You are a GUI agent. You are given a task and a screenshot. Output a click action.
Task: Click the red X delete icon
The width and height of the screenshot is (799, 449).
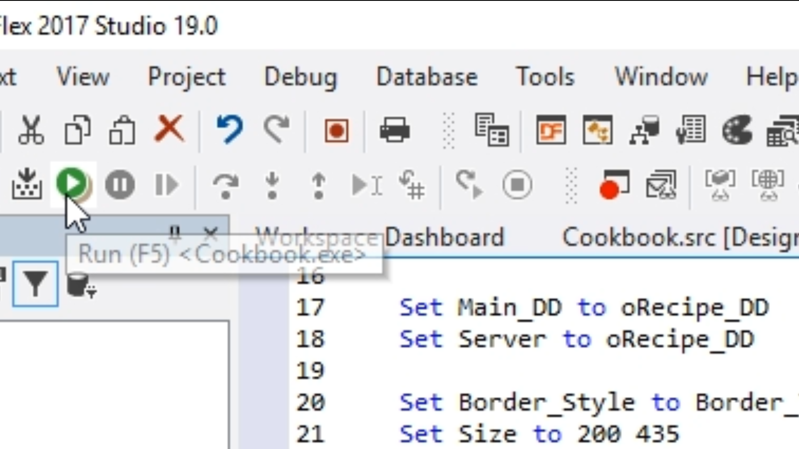point(169,129)
